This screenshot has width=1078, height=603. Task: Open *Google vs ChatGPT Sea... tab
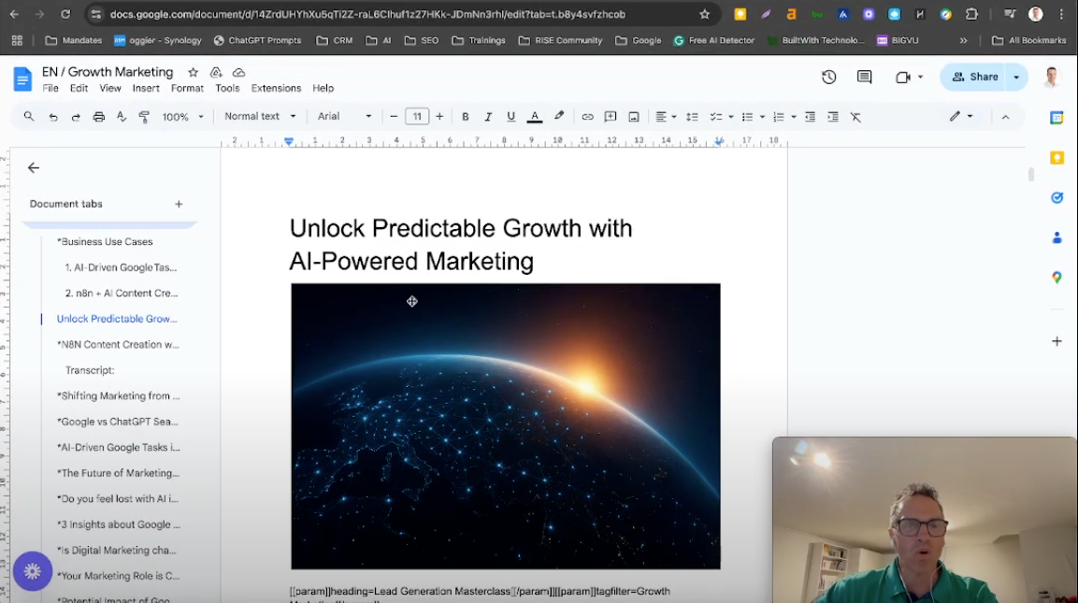tap(118, 422)
